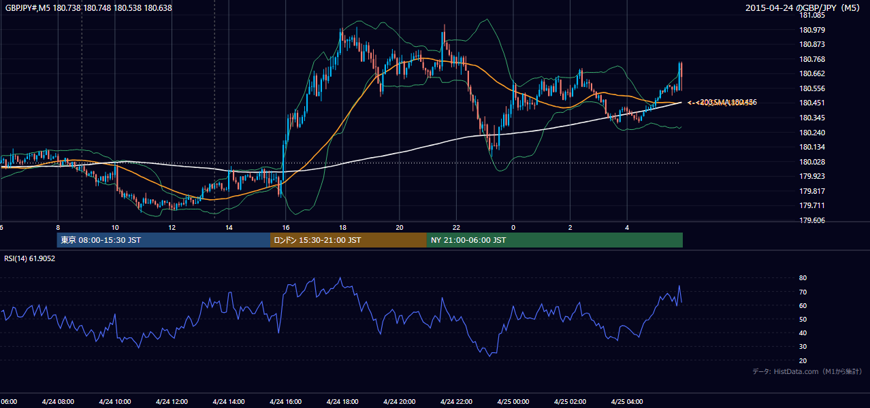Click RSI scale value 80
The height and width of the screenshot is (408, 870).
[803, 278]
